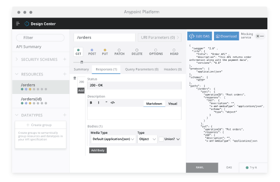Click green GET dot under /orders{id}
The width and height of the screenshot is (280, 182).
(22, 103)
